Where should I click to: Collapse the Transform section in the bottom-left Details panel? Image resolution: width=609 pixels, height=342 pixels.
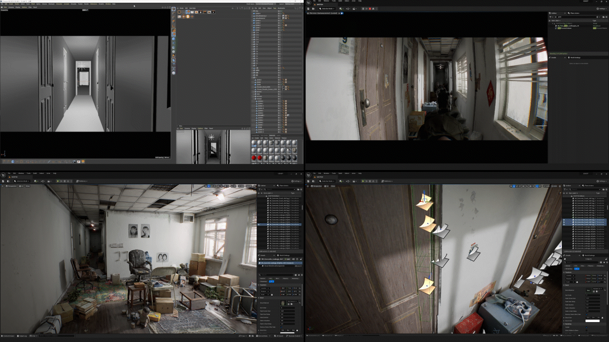point(259,285)
